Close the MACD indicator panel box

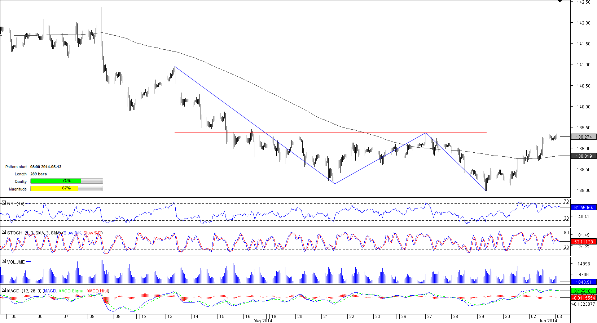point(4,290)
